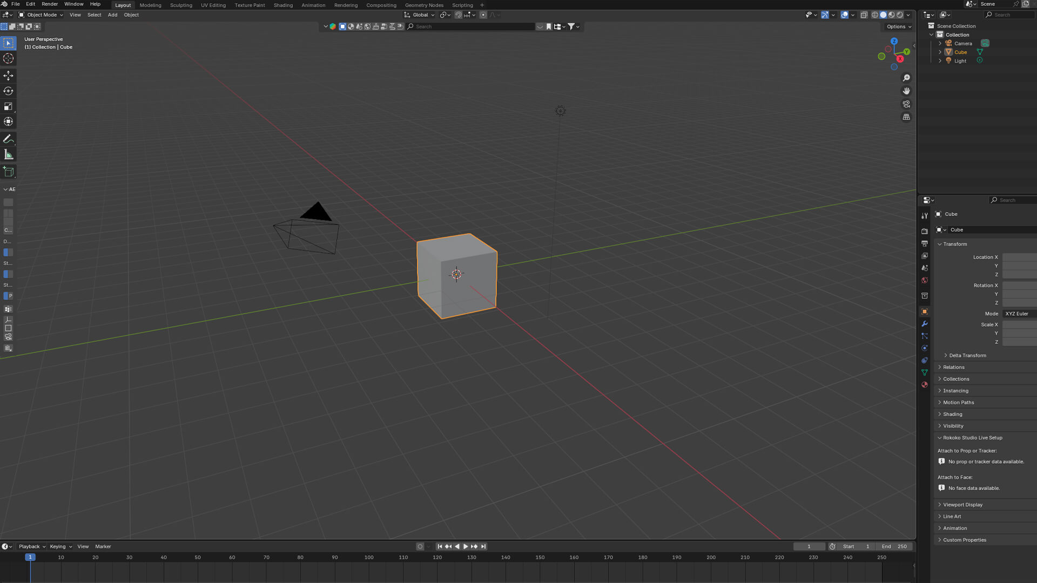Toggle snapping magnet button
The height and width of the screenshot is (583, 1037).
pyautogui.click(x=458, y=15)
